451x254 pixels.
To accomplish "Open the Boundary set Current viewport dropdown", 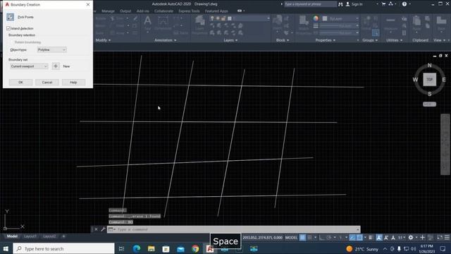I will click(x=29, y=66).
